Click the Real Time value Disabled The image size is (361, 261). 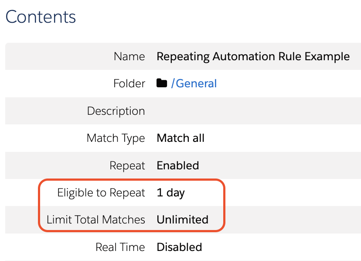(x=179, y=247)
